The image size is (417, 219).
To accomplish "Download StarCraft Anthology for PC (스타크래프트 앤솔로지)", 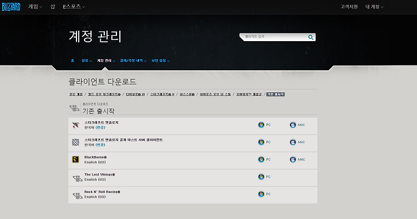I will click(264, 125).
